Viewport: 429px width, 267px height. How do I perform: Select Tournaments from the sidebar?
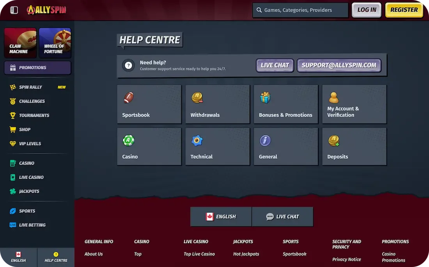pos(34,115)
